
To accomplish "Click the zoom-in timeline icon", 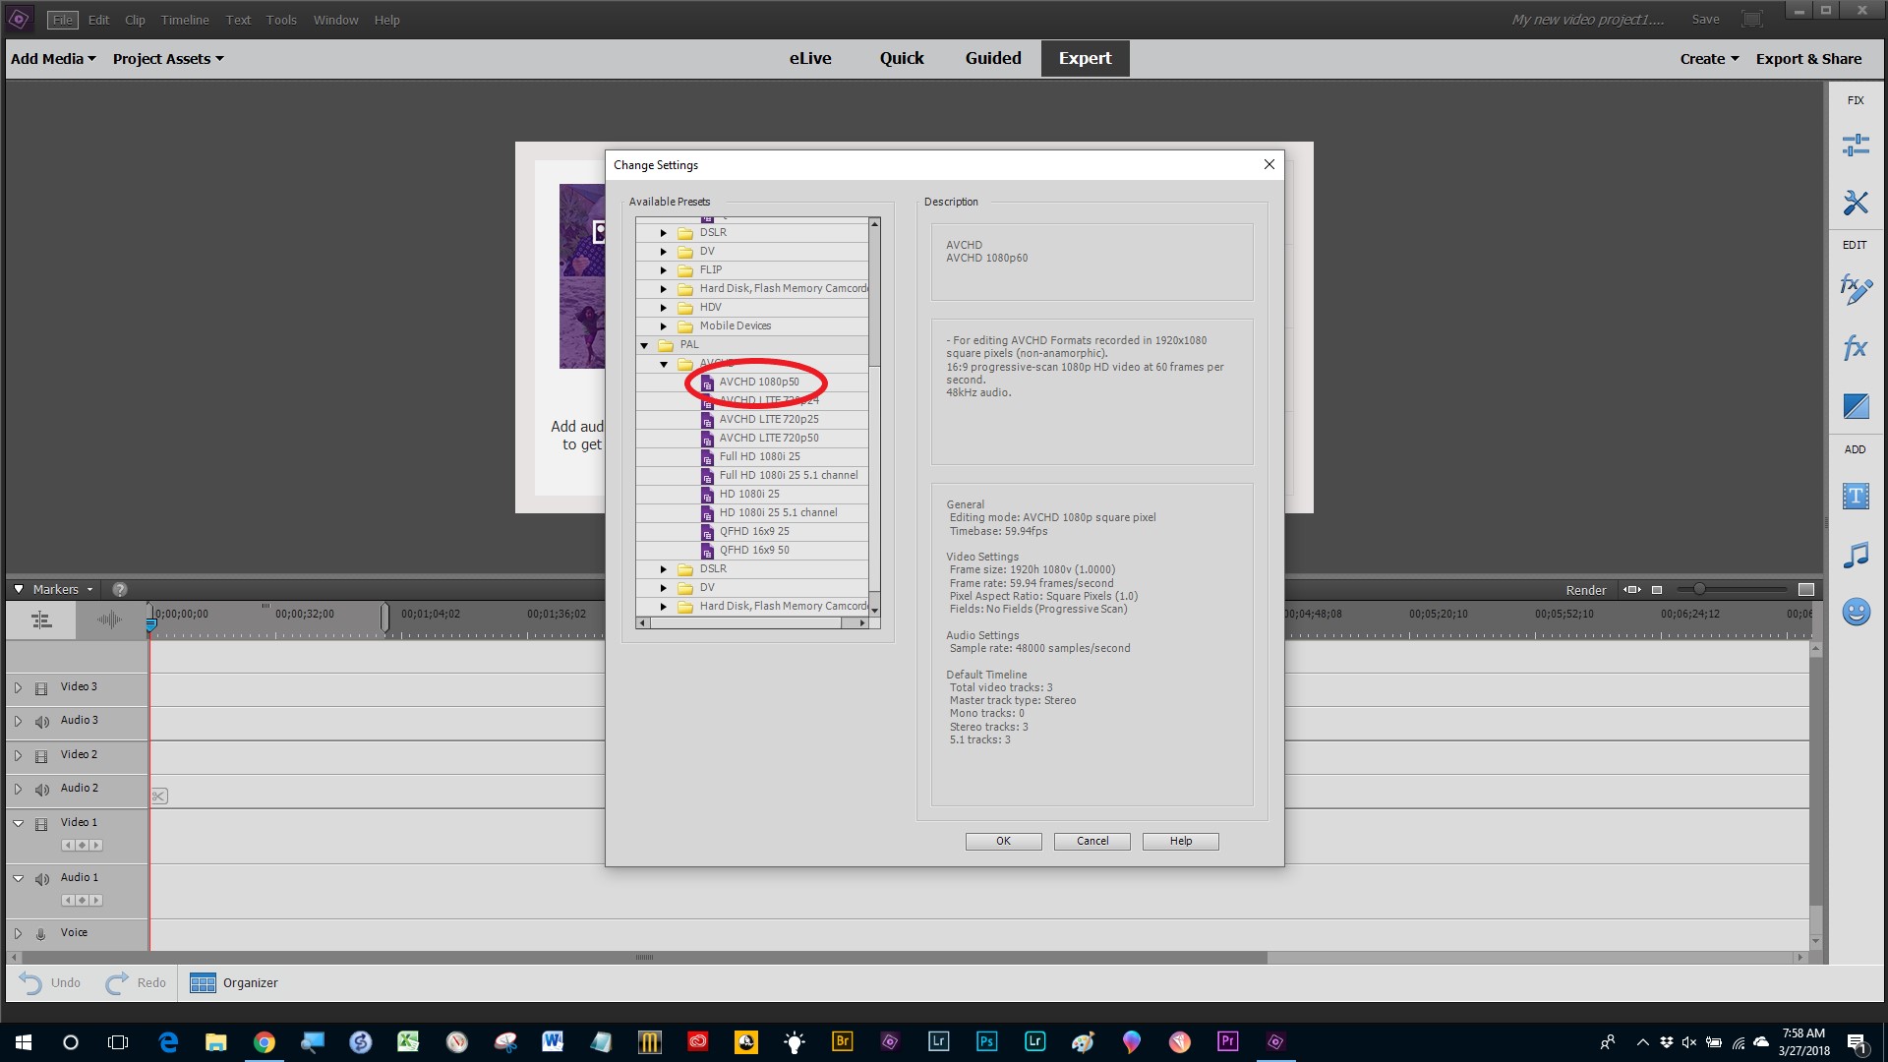I will point(1806,590).
